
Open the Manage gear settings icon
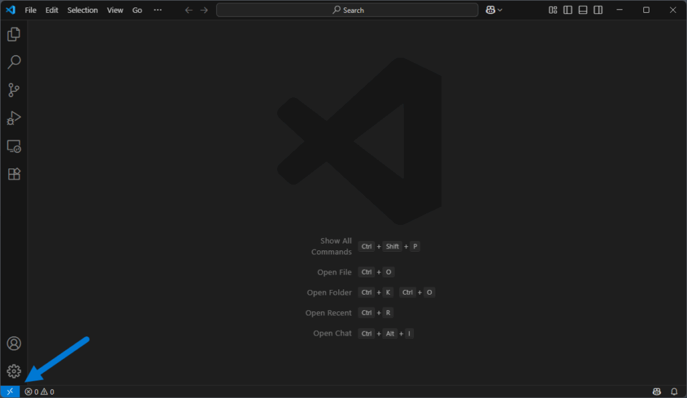coord(13,371)
